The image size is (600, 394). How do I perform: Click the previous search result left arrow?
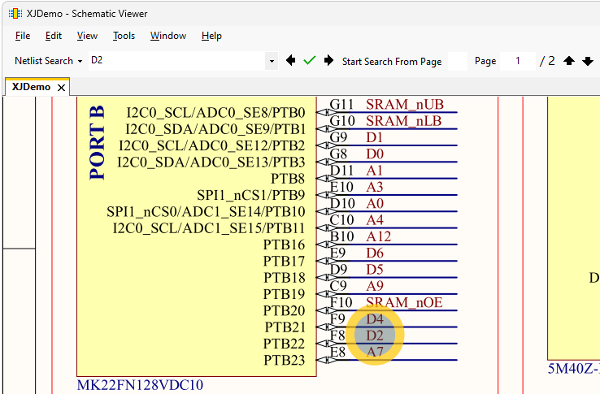[290, 61]
